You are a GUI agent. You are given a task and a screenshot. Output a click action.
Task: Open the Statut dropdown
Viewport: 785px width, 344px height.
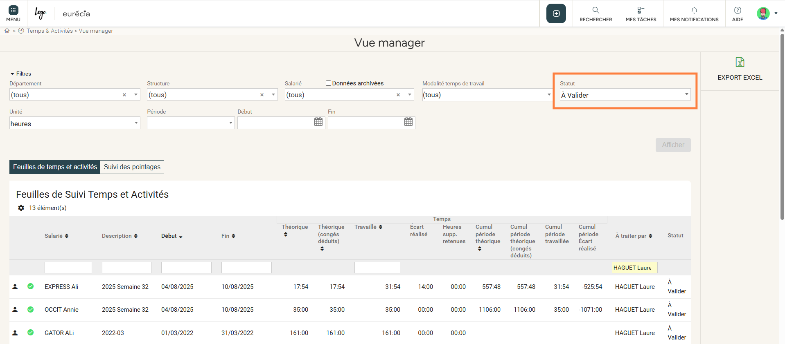[x=625, y=95]
